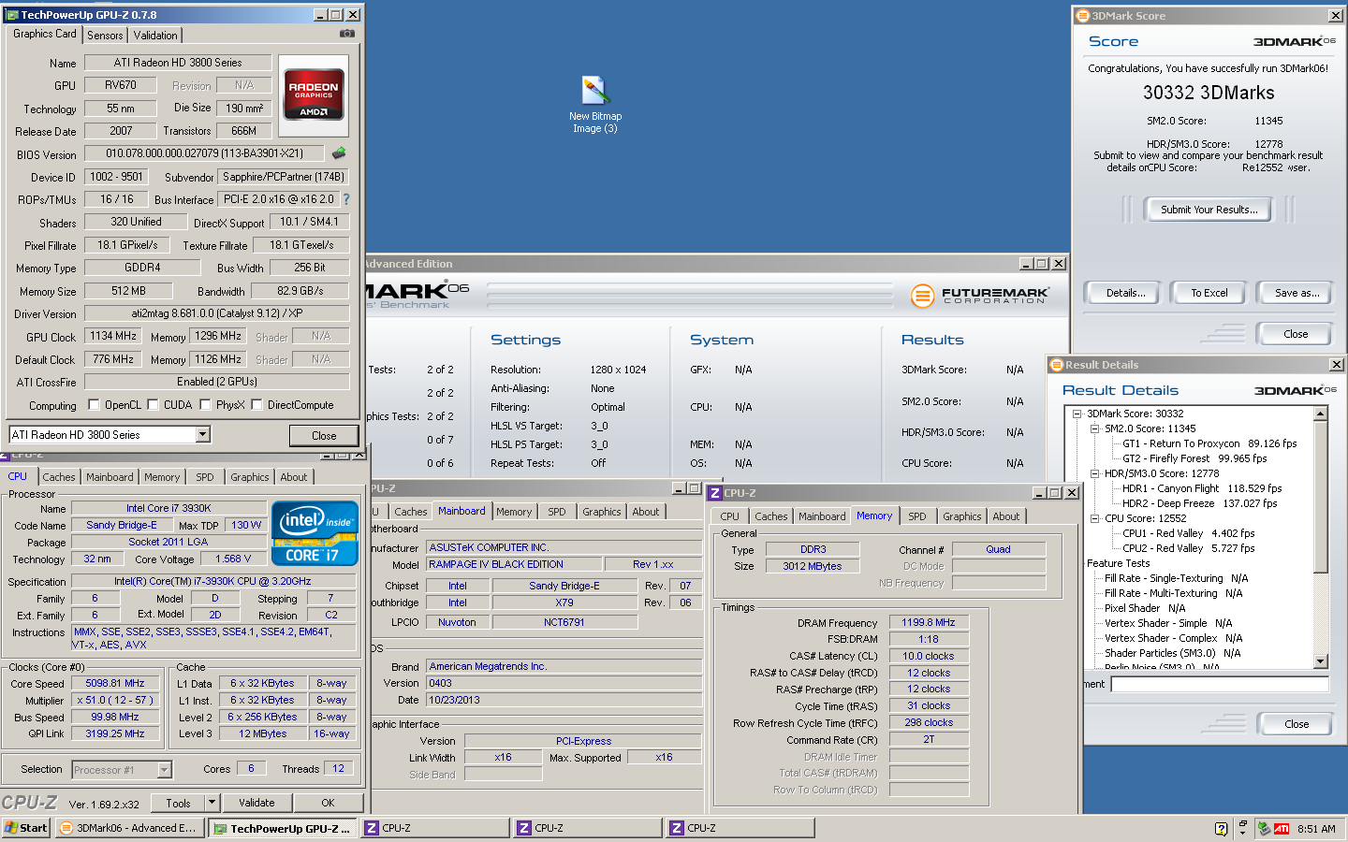
Task: Click the To Excel button
Action: click(x=1209, y=293)
